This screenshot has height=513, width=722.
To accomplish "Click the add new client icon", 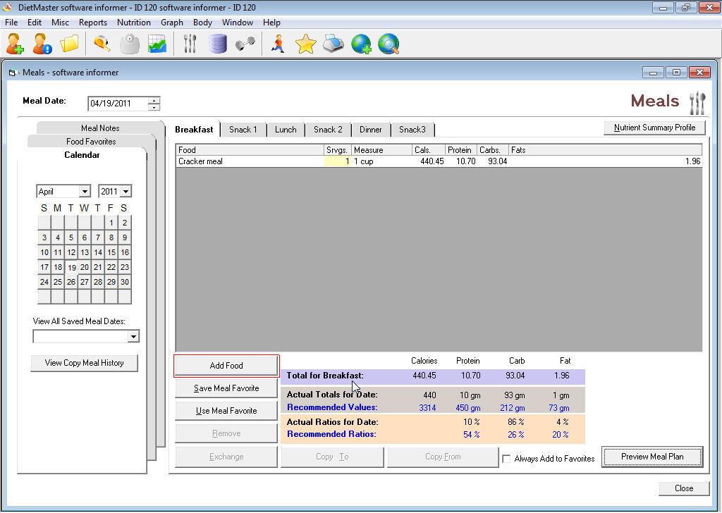I will coord(14,43).
